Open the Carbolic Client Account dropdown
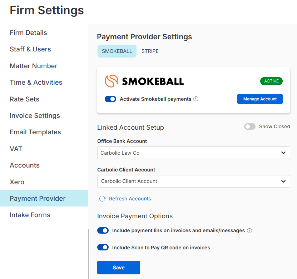The image size is (297, 279). click(194, 181)
